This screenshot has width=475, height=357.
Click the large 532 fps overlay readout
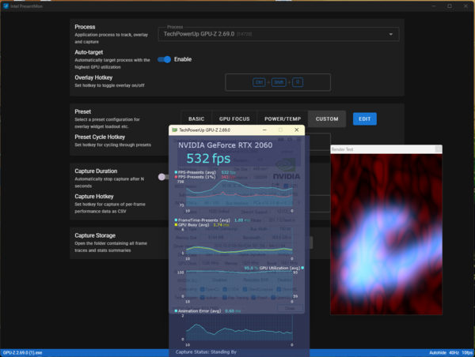(x=208, y=159)
